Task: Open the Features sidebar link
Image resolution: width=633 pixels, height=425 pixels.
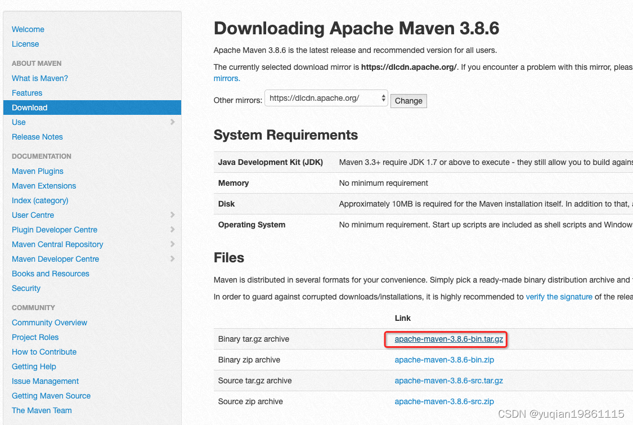Action: 27,93
